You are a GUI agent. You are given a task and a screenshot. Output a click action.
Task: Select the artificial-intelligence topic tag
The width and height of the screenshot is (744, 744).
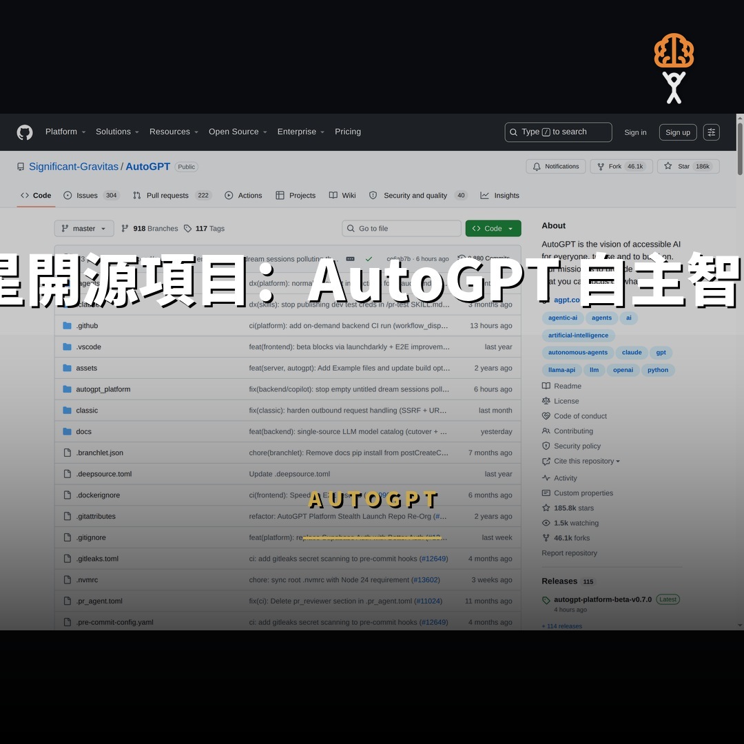pyautogui.click(x=578, y=335)
